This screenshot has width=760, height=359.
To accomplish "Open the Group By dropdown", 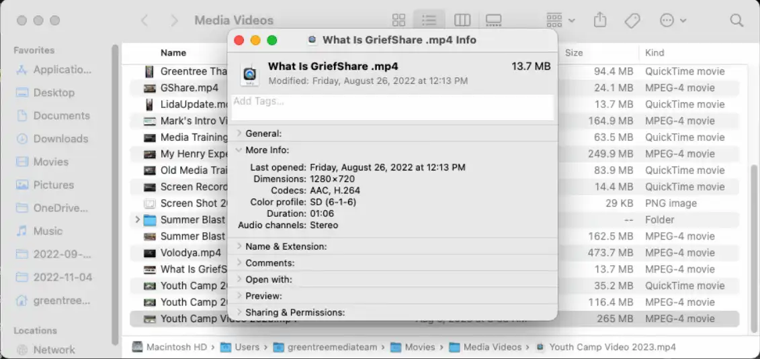I will click(x=560, y=20).
